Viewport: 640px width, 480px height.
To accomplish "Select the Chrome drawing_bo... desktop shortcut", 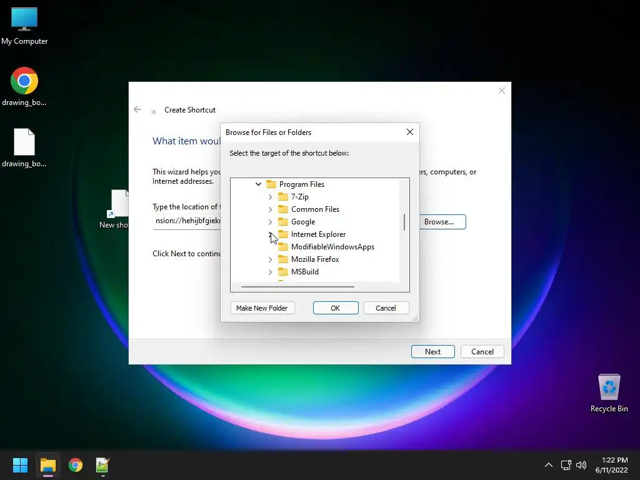I will tap(24, 87).
